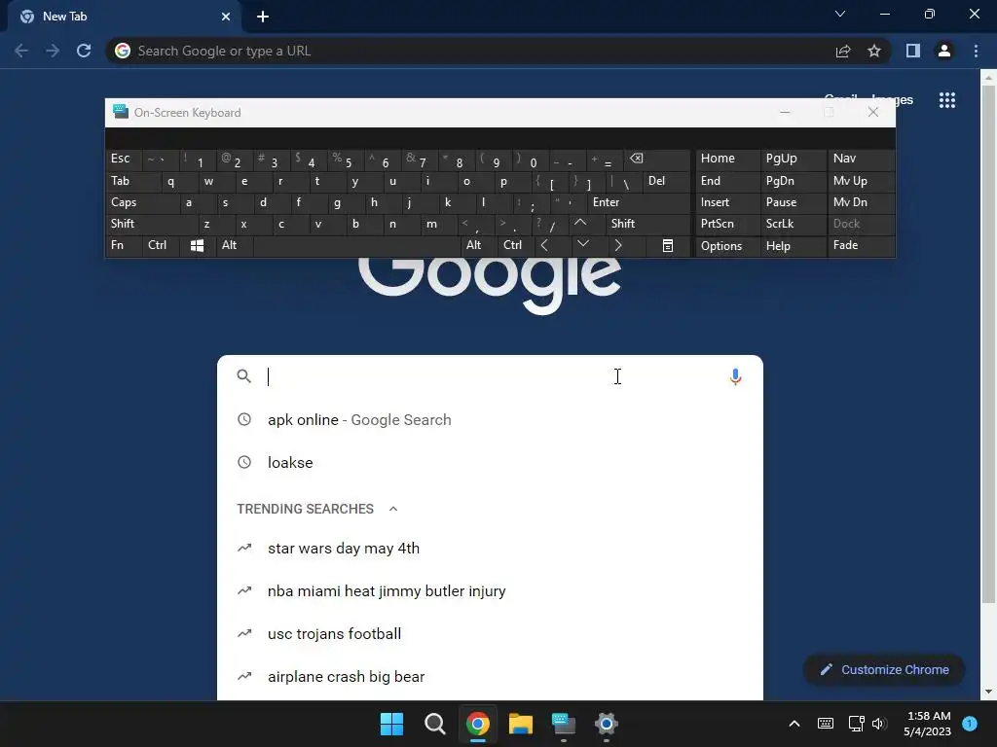Toggle the Fn key on the On-Screen Keyboard
Image resolution: width=997 pixels, height=747 pixels.
[x=124, y=245]
